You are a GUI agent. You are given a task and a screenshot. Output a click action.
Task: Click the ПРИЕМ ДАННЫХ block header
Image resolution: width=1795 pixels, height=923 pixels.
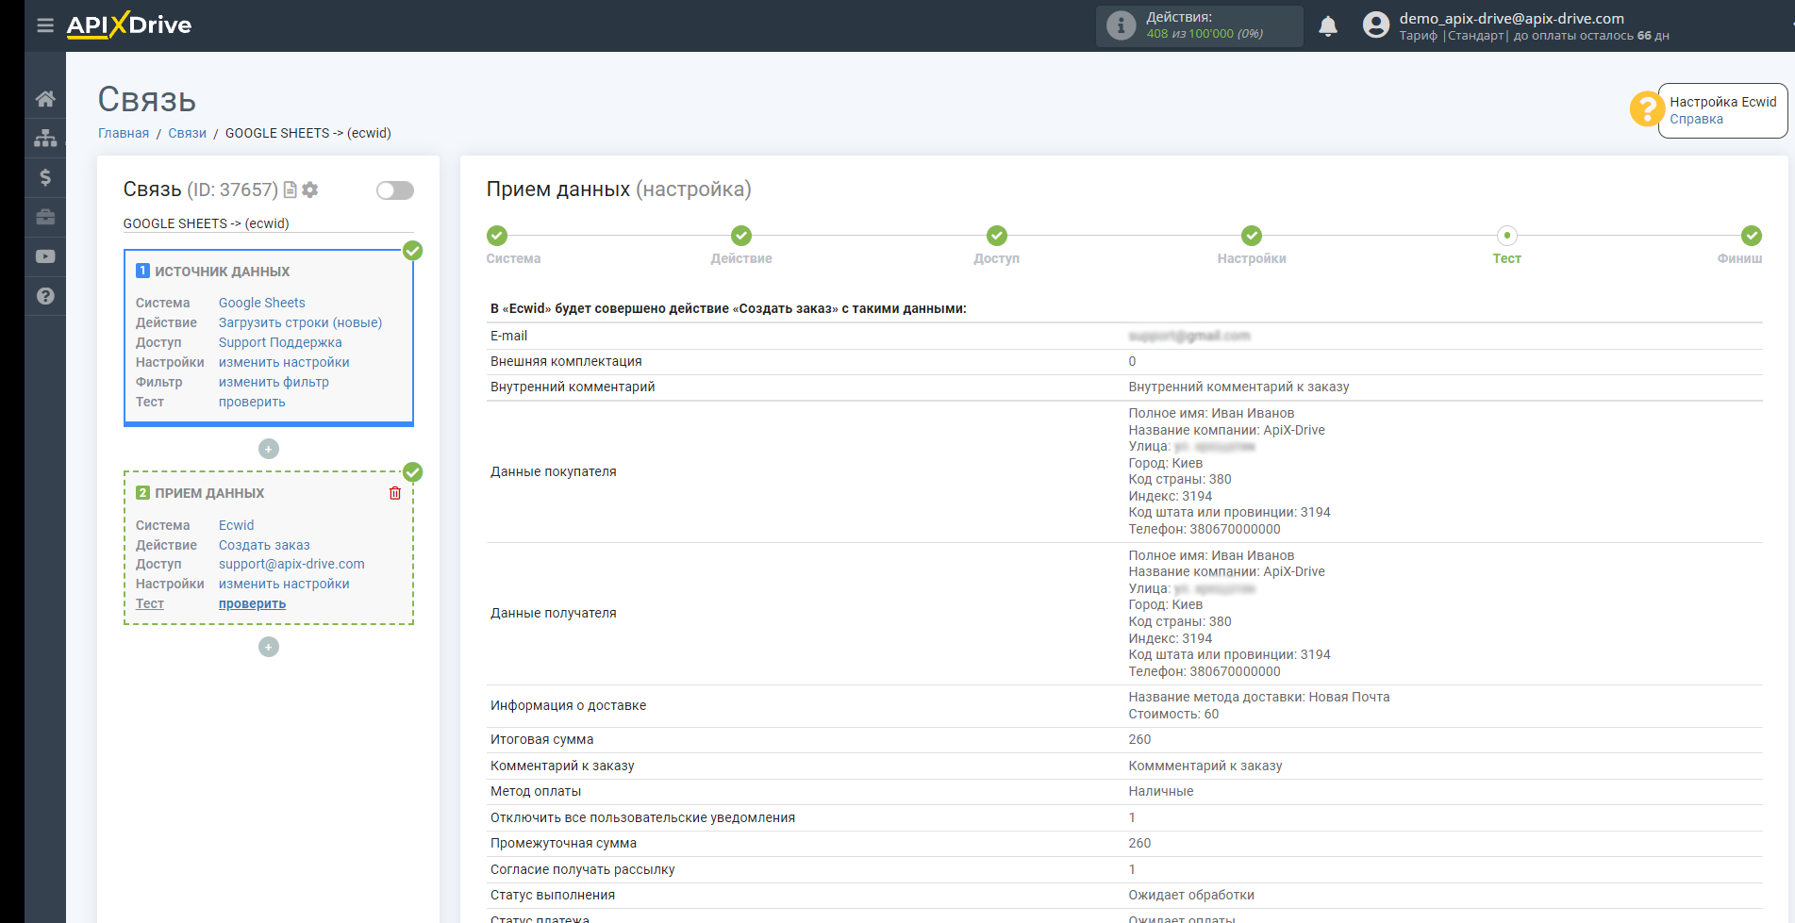point(209,493)
